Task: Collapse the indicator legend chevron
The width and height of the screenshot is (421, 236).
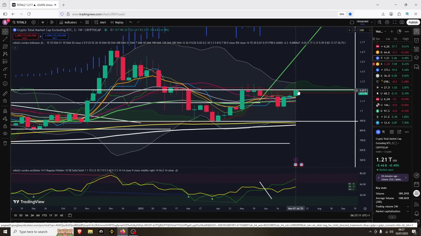Action: [x=15, y=48]
